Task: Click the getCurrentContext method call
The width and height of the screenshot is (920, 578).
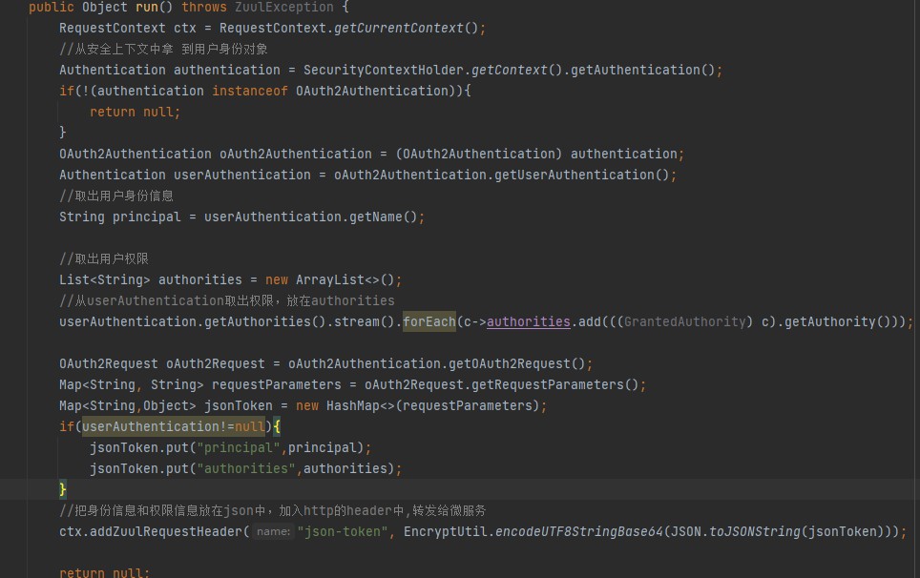Action: 399,29
